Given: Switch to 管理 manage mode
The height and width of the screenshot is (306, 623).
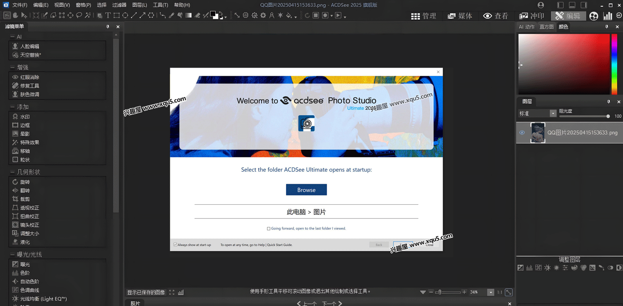Looking at the screenshot, I should coord(424,16).
